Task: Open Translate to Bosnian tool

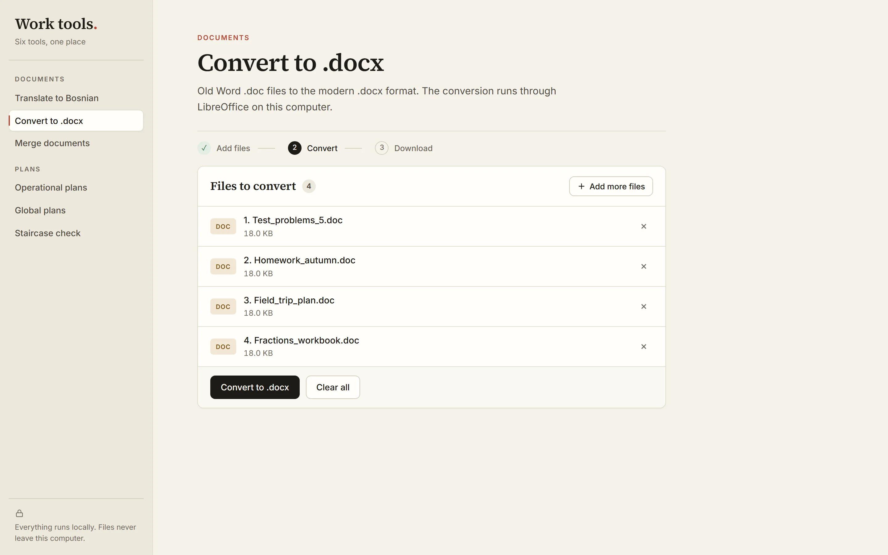Action: (x=76, y=98)
